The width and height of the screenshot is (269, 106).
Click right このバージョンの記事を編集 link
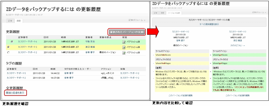(x=238, y=96)
